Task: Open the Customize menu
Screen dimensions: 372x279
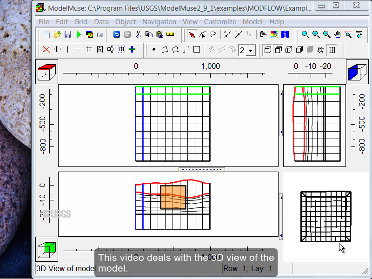Action: pyautogui.click(x=220, y=22)
